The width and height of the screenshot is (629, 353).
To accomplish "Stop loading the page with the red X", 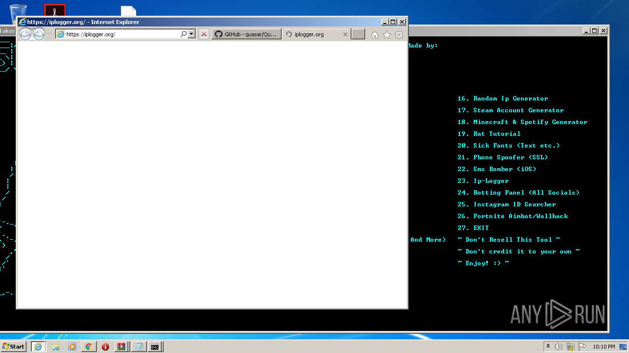I will (203, 34).
